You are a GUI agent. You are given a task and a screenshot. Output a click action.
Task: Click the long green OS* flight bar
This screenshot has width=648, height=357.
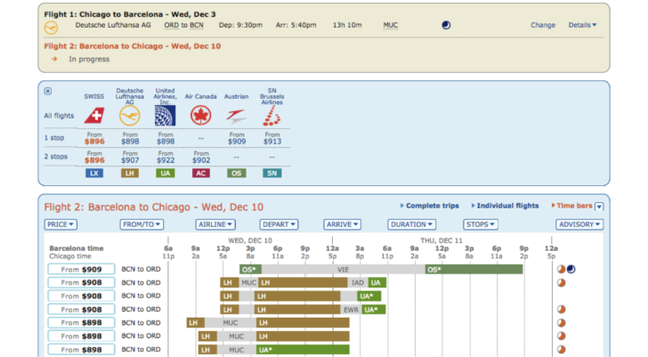click(474, 270)
